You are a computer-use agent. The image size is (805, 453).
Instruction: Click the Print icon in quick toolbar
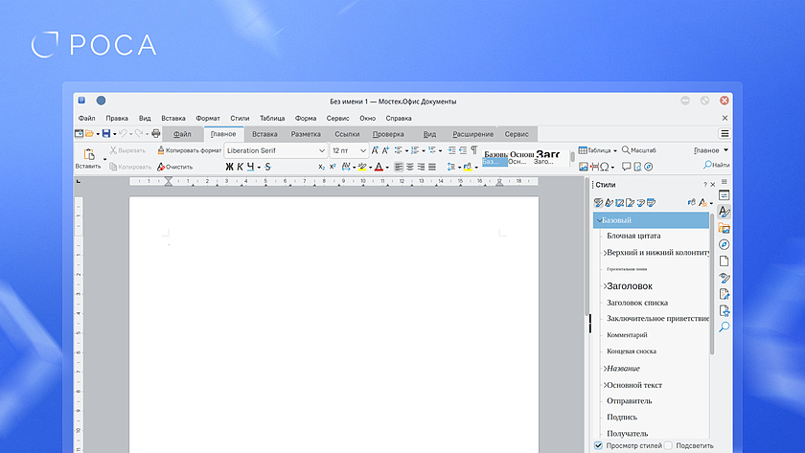coord(156,133)
